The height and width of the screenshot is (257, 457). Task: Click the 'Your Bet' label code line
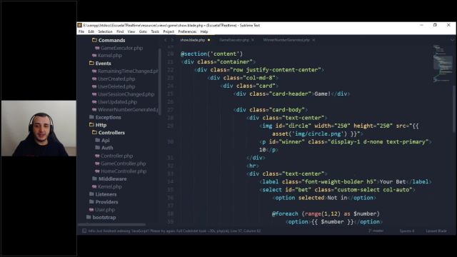tap(346, 182)
